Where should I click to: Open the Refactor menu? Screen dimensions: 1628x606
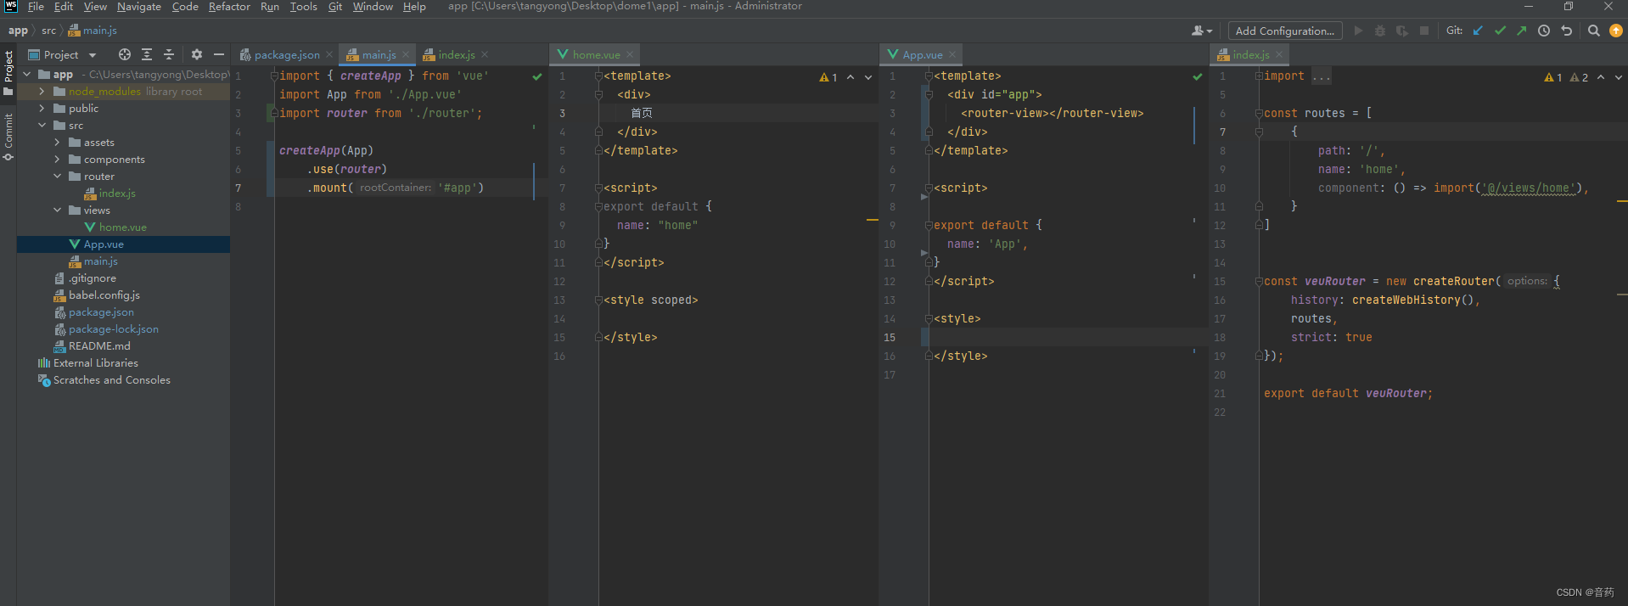click(229, 7)
